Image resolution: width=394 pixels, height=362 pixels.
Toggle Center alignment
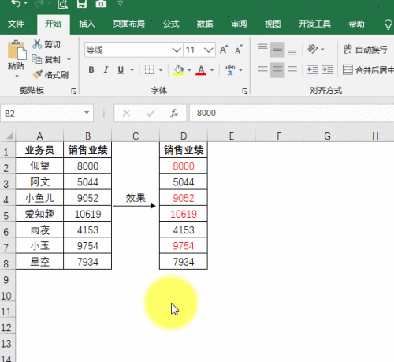[277, 70]
